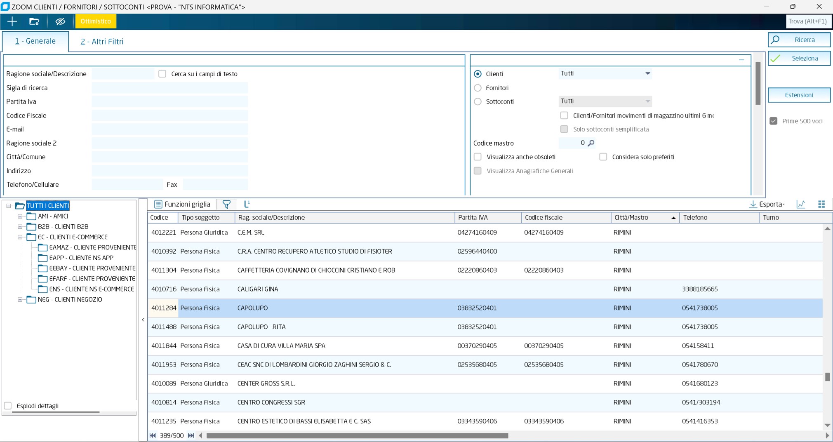Open the grid layout tiles icon
This screenshot has width=833, height=442.
click(x=821, y=204)
